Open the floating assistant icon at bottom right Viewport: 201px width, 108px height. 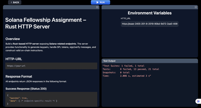click(198, 101)
